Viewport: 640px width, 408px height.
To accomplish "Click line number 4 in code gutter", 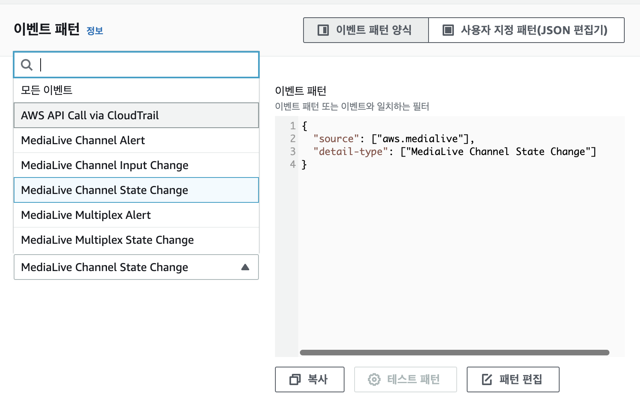I will tap(293, 164).
